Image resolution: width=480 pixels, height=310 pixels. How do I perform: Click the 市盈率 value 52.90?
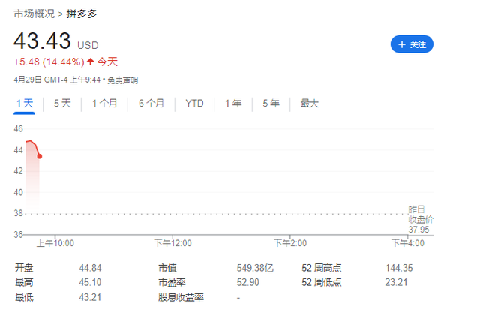pyautogui.click(x=248, y=282)
